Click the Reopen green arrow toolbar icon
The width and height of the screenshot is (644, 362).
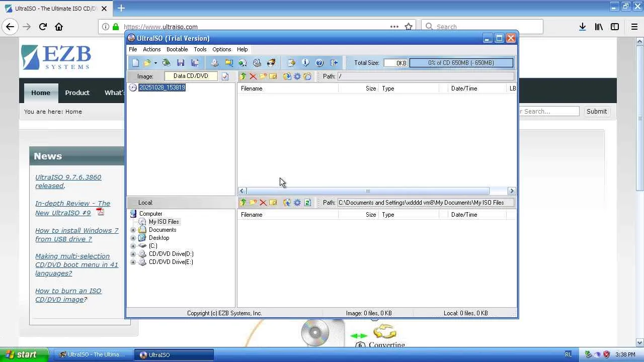pos(166,63)
